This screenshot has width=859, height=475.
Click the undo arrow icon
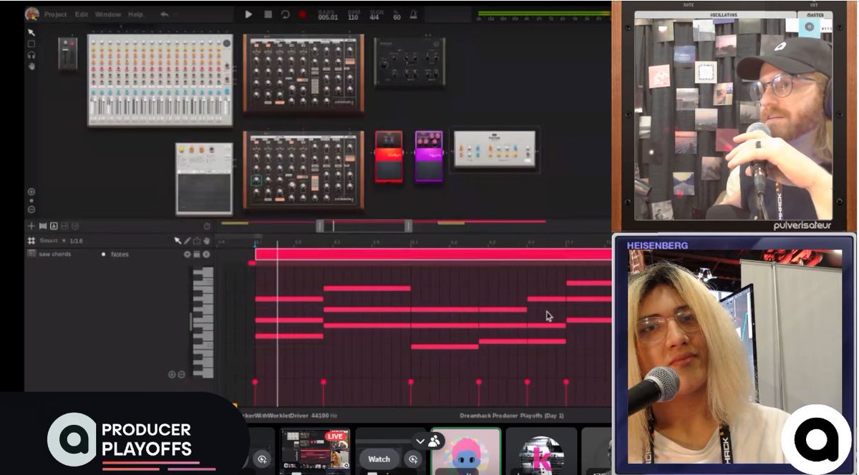coord(165,14)
